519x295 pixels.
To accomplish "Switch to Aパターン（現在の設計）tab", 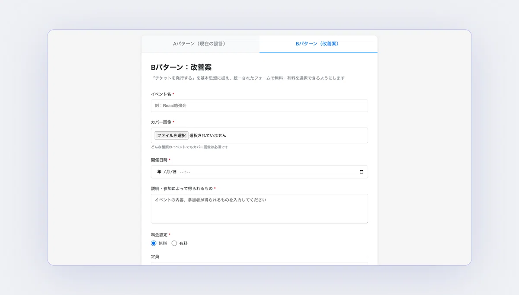I will [200, 44].
